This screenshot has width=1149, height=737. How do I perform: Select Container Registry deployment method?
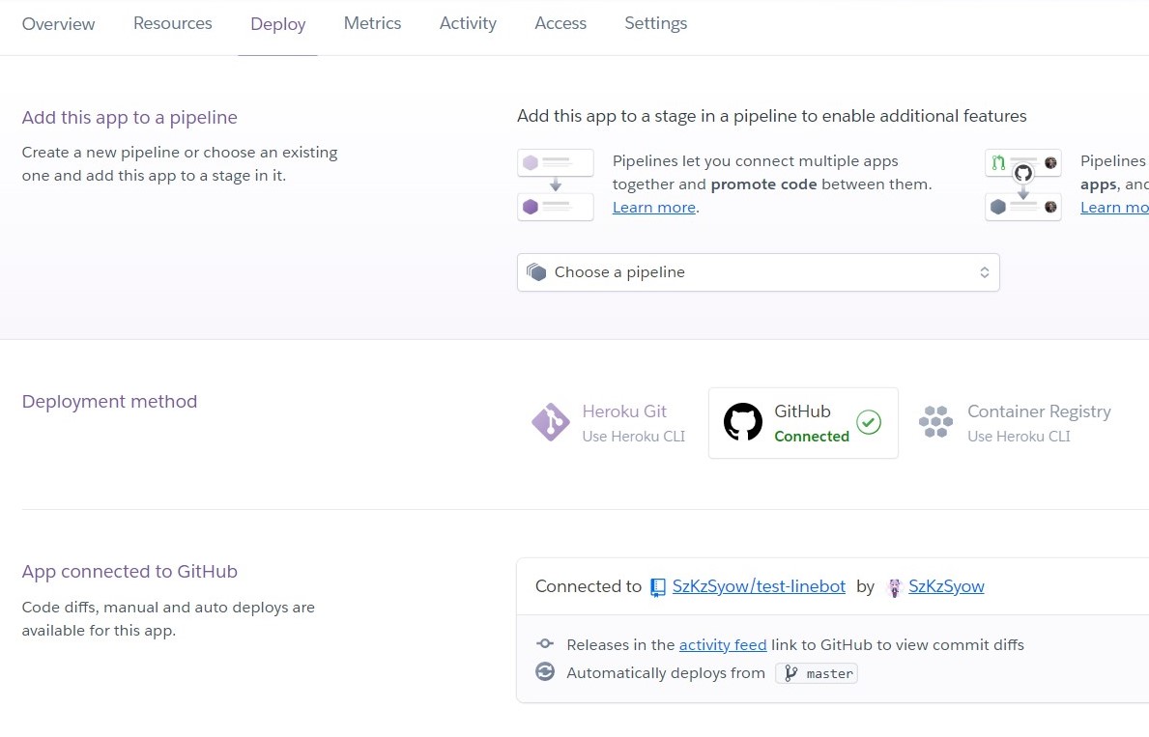(1016, 423)
